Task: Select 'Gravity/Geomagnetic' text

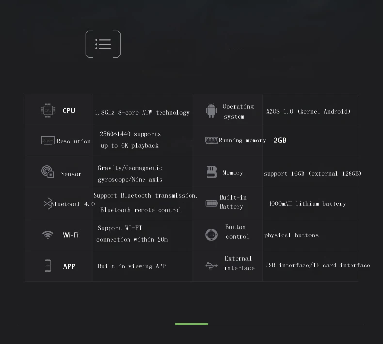Action: pyautogui.click(x=130, y=168)
